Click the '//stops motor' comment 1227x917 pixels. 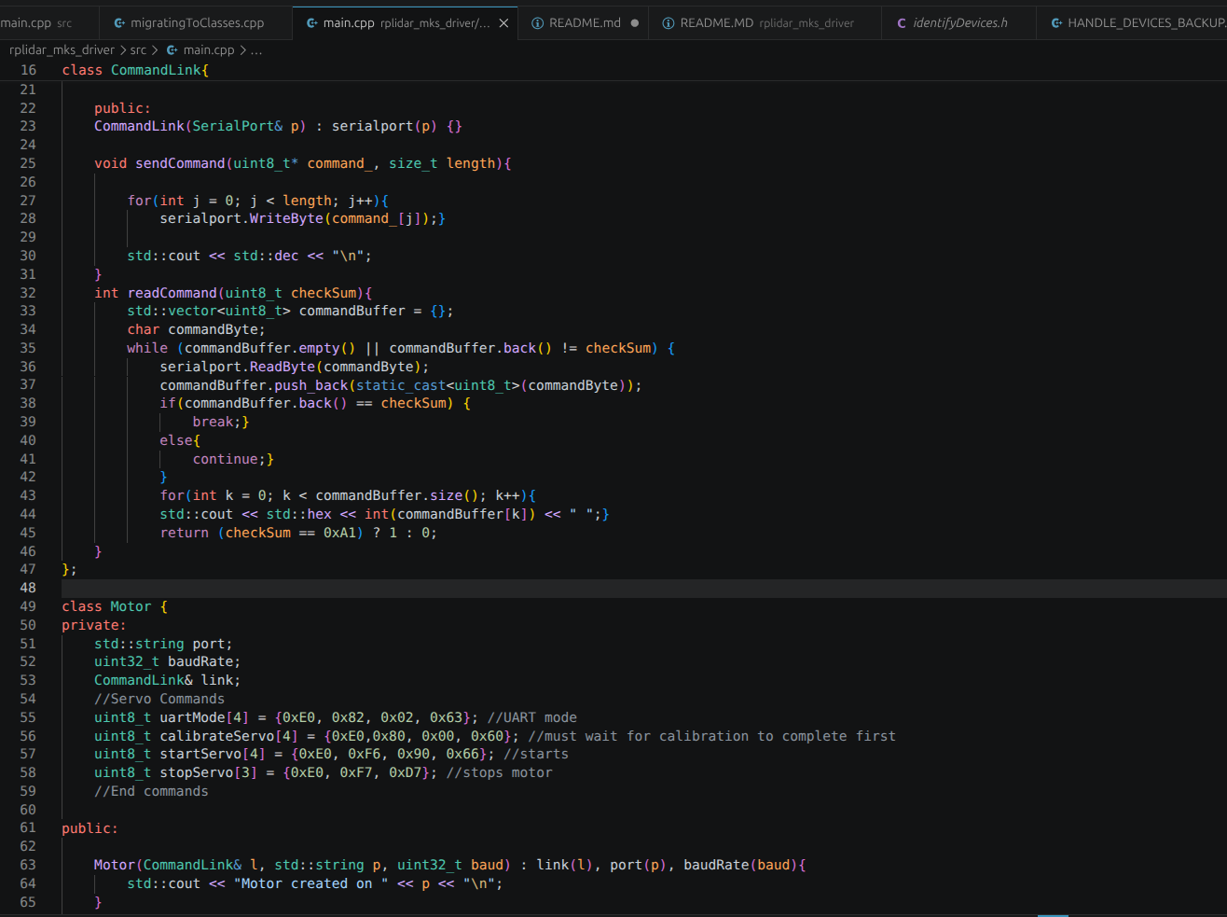click(499, 772)
